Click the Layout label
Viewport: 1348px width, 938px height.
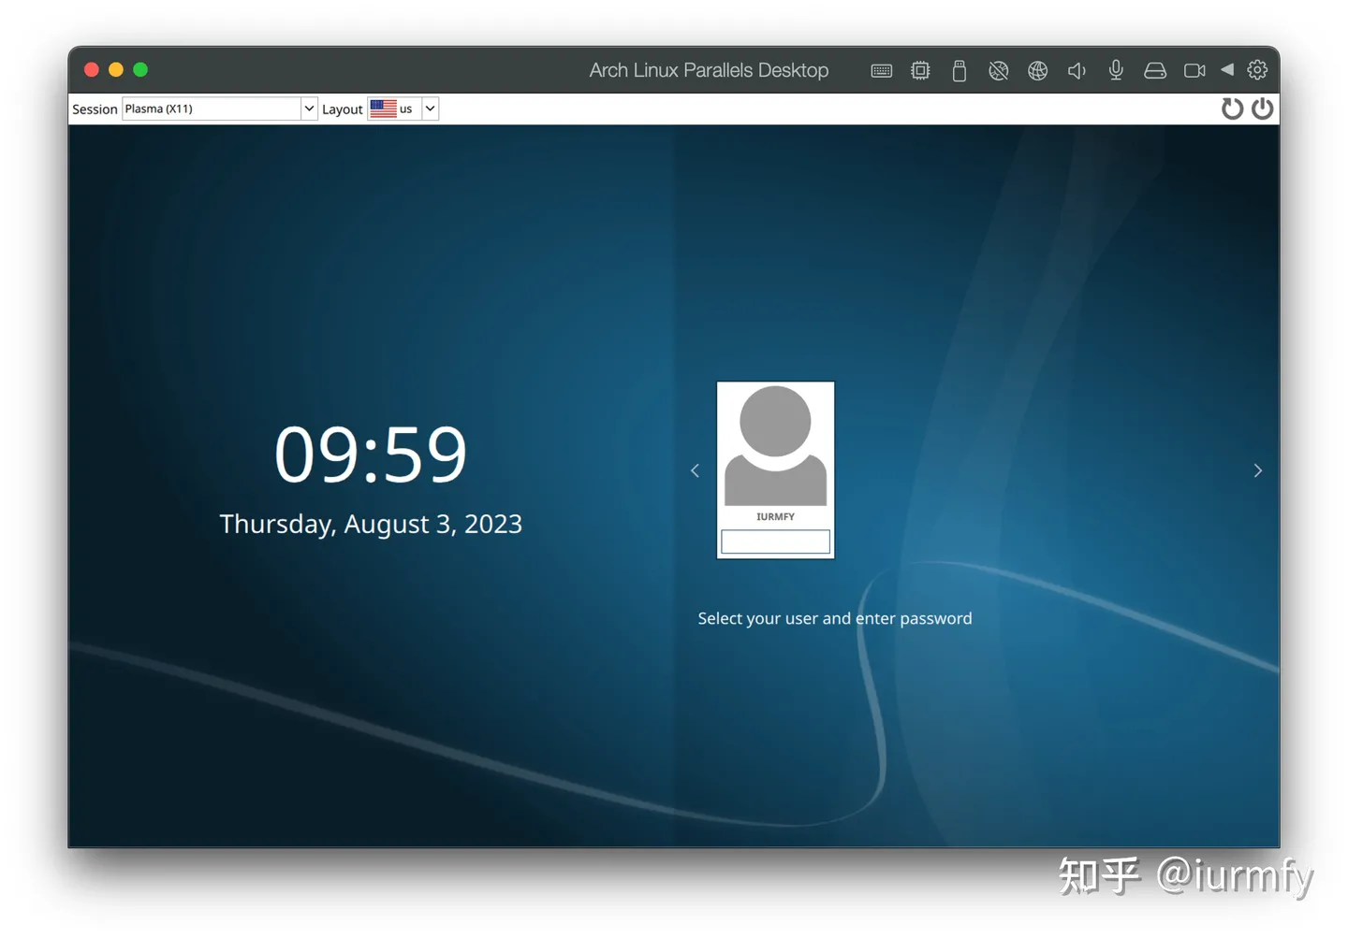pyautogui.click(x=342, y=109)
